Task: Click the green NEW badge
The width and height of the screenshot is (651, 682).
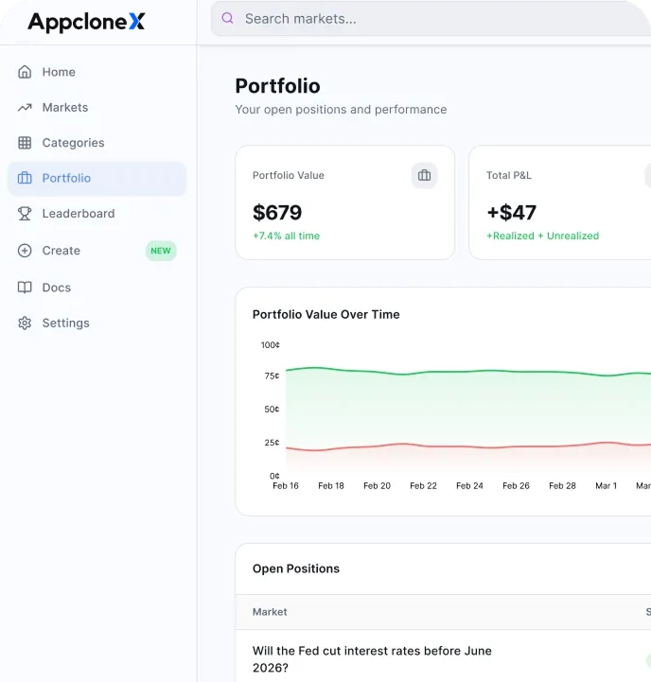Action: 161,251
